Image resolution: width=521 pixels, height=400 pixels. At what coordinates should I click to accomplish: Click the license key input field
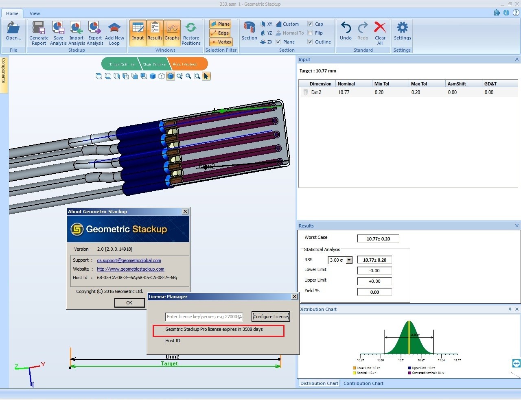[204, 317]
